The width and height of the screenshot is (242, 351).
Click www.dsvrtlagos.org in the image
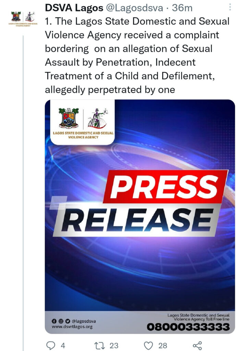72,327
